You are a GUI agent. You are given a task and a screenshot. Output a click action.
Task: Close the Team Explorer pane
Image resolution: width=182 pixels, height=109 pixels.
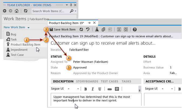[75, 5]
